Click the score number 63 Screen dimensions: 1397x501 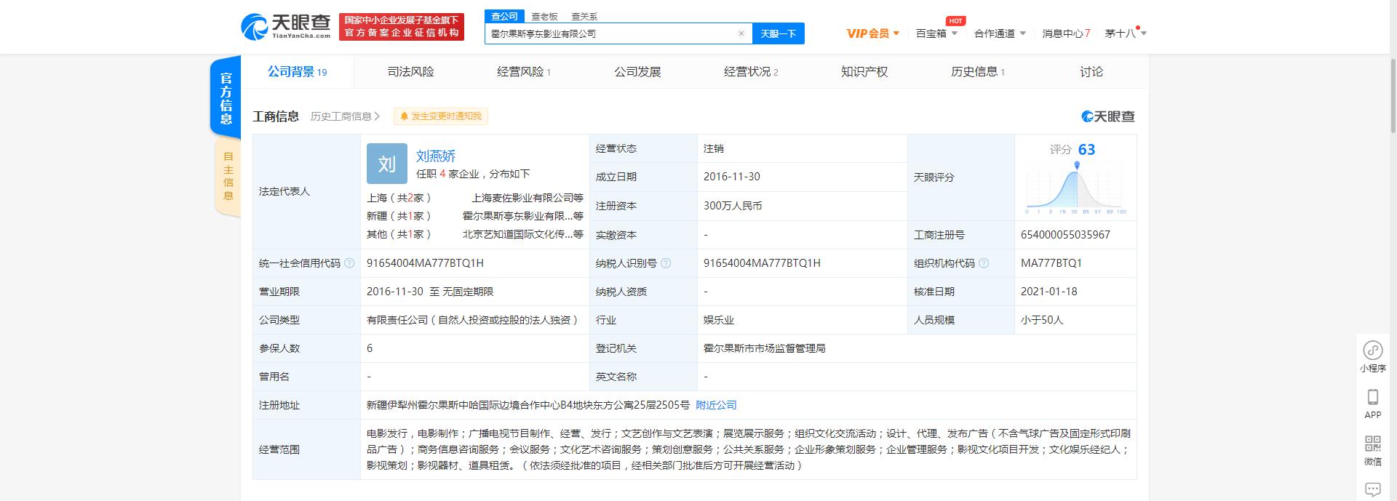coord(1086,149)
